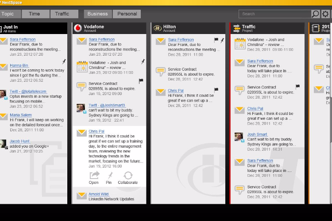Click chat bubble icon in Hilton Service Contract

pyautogui.click(x=161, y=72)
